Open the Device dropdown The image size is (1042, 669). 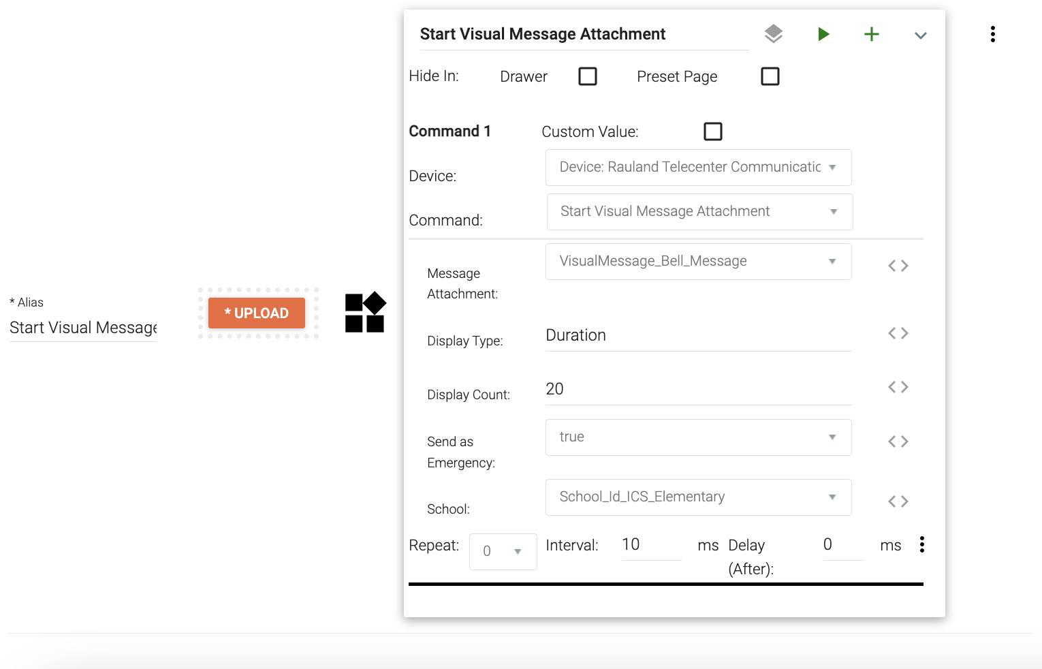[699, 168]
